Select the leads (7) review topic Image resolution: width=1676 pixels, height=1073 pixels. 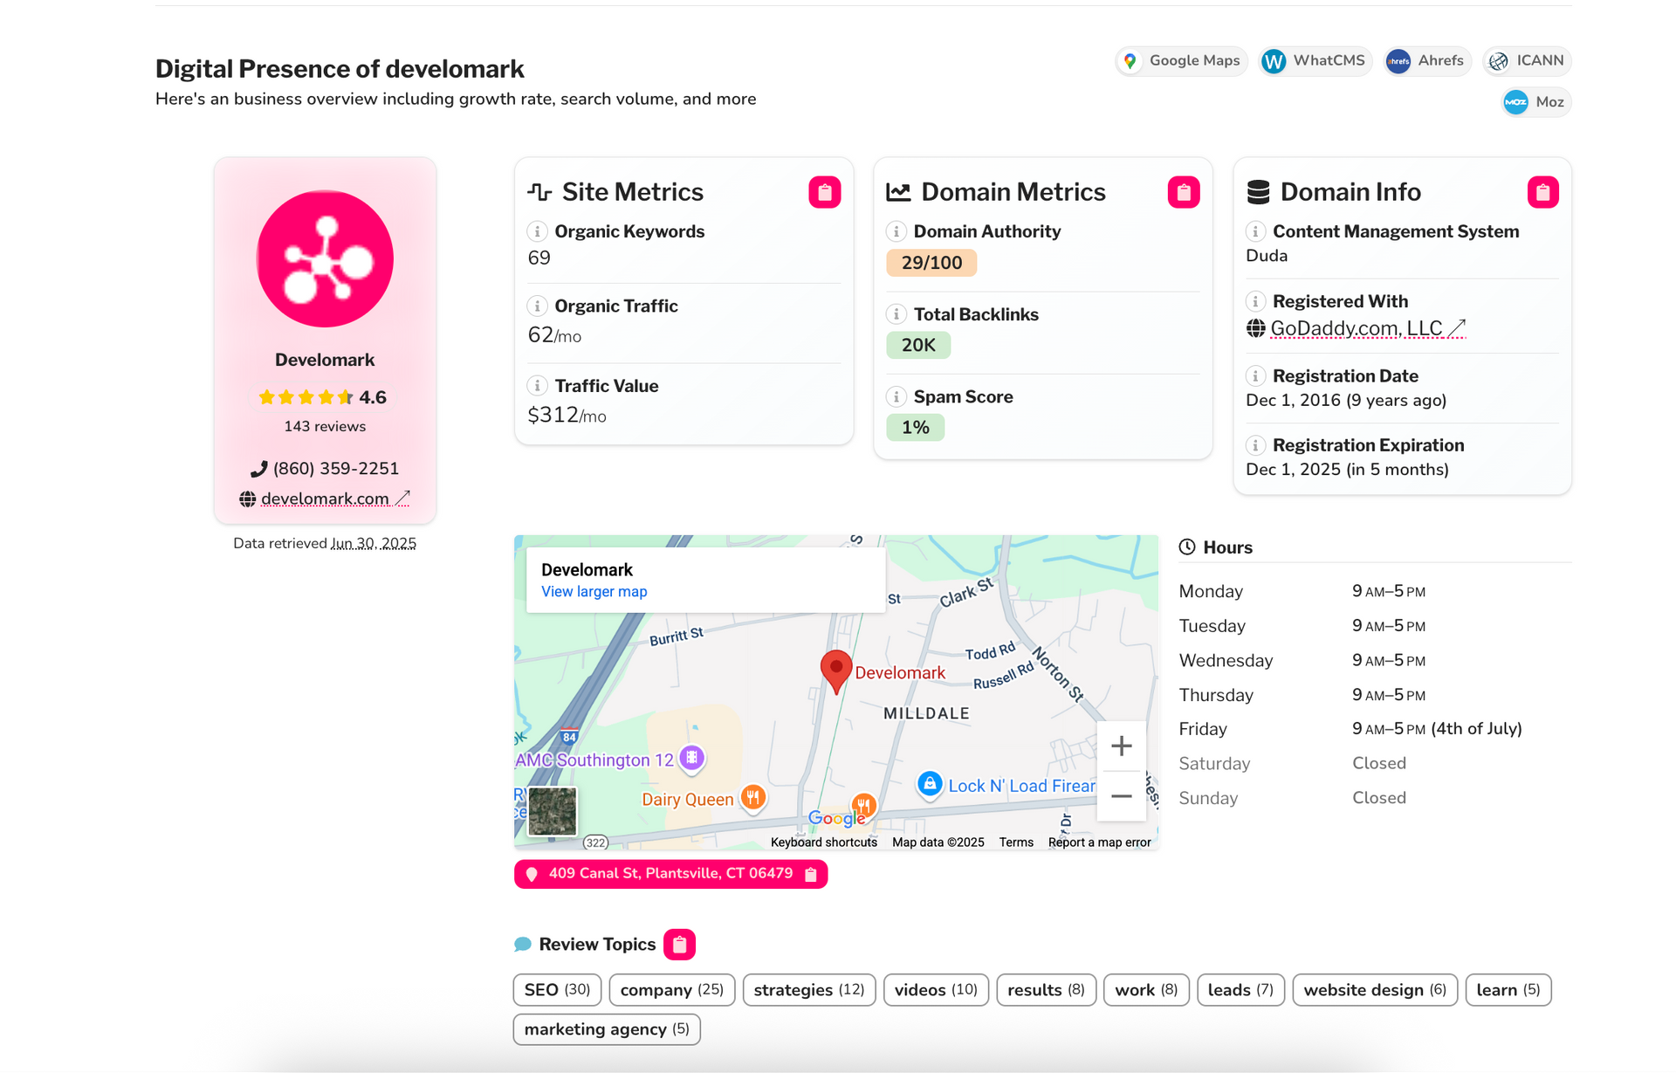pyautogui.click(x=1240, y=990)
